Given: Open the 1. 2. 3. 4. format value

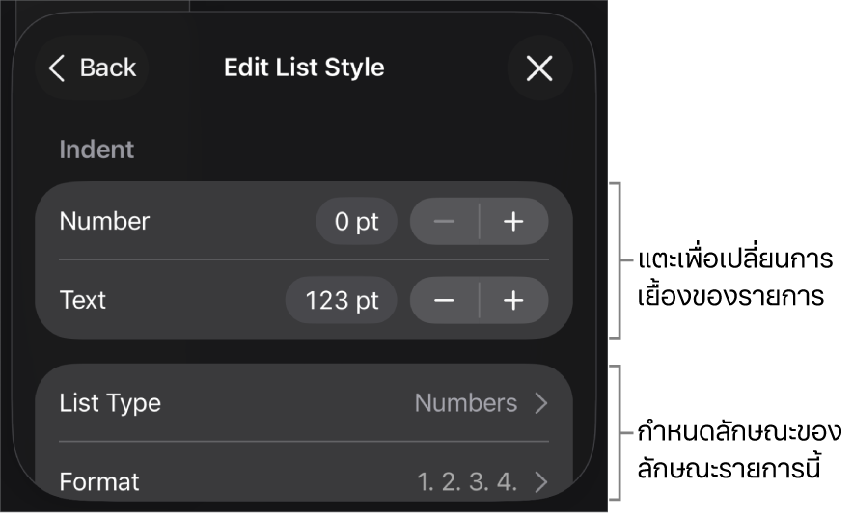Looking at the screenshot, I should 467,482.
